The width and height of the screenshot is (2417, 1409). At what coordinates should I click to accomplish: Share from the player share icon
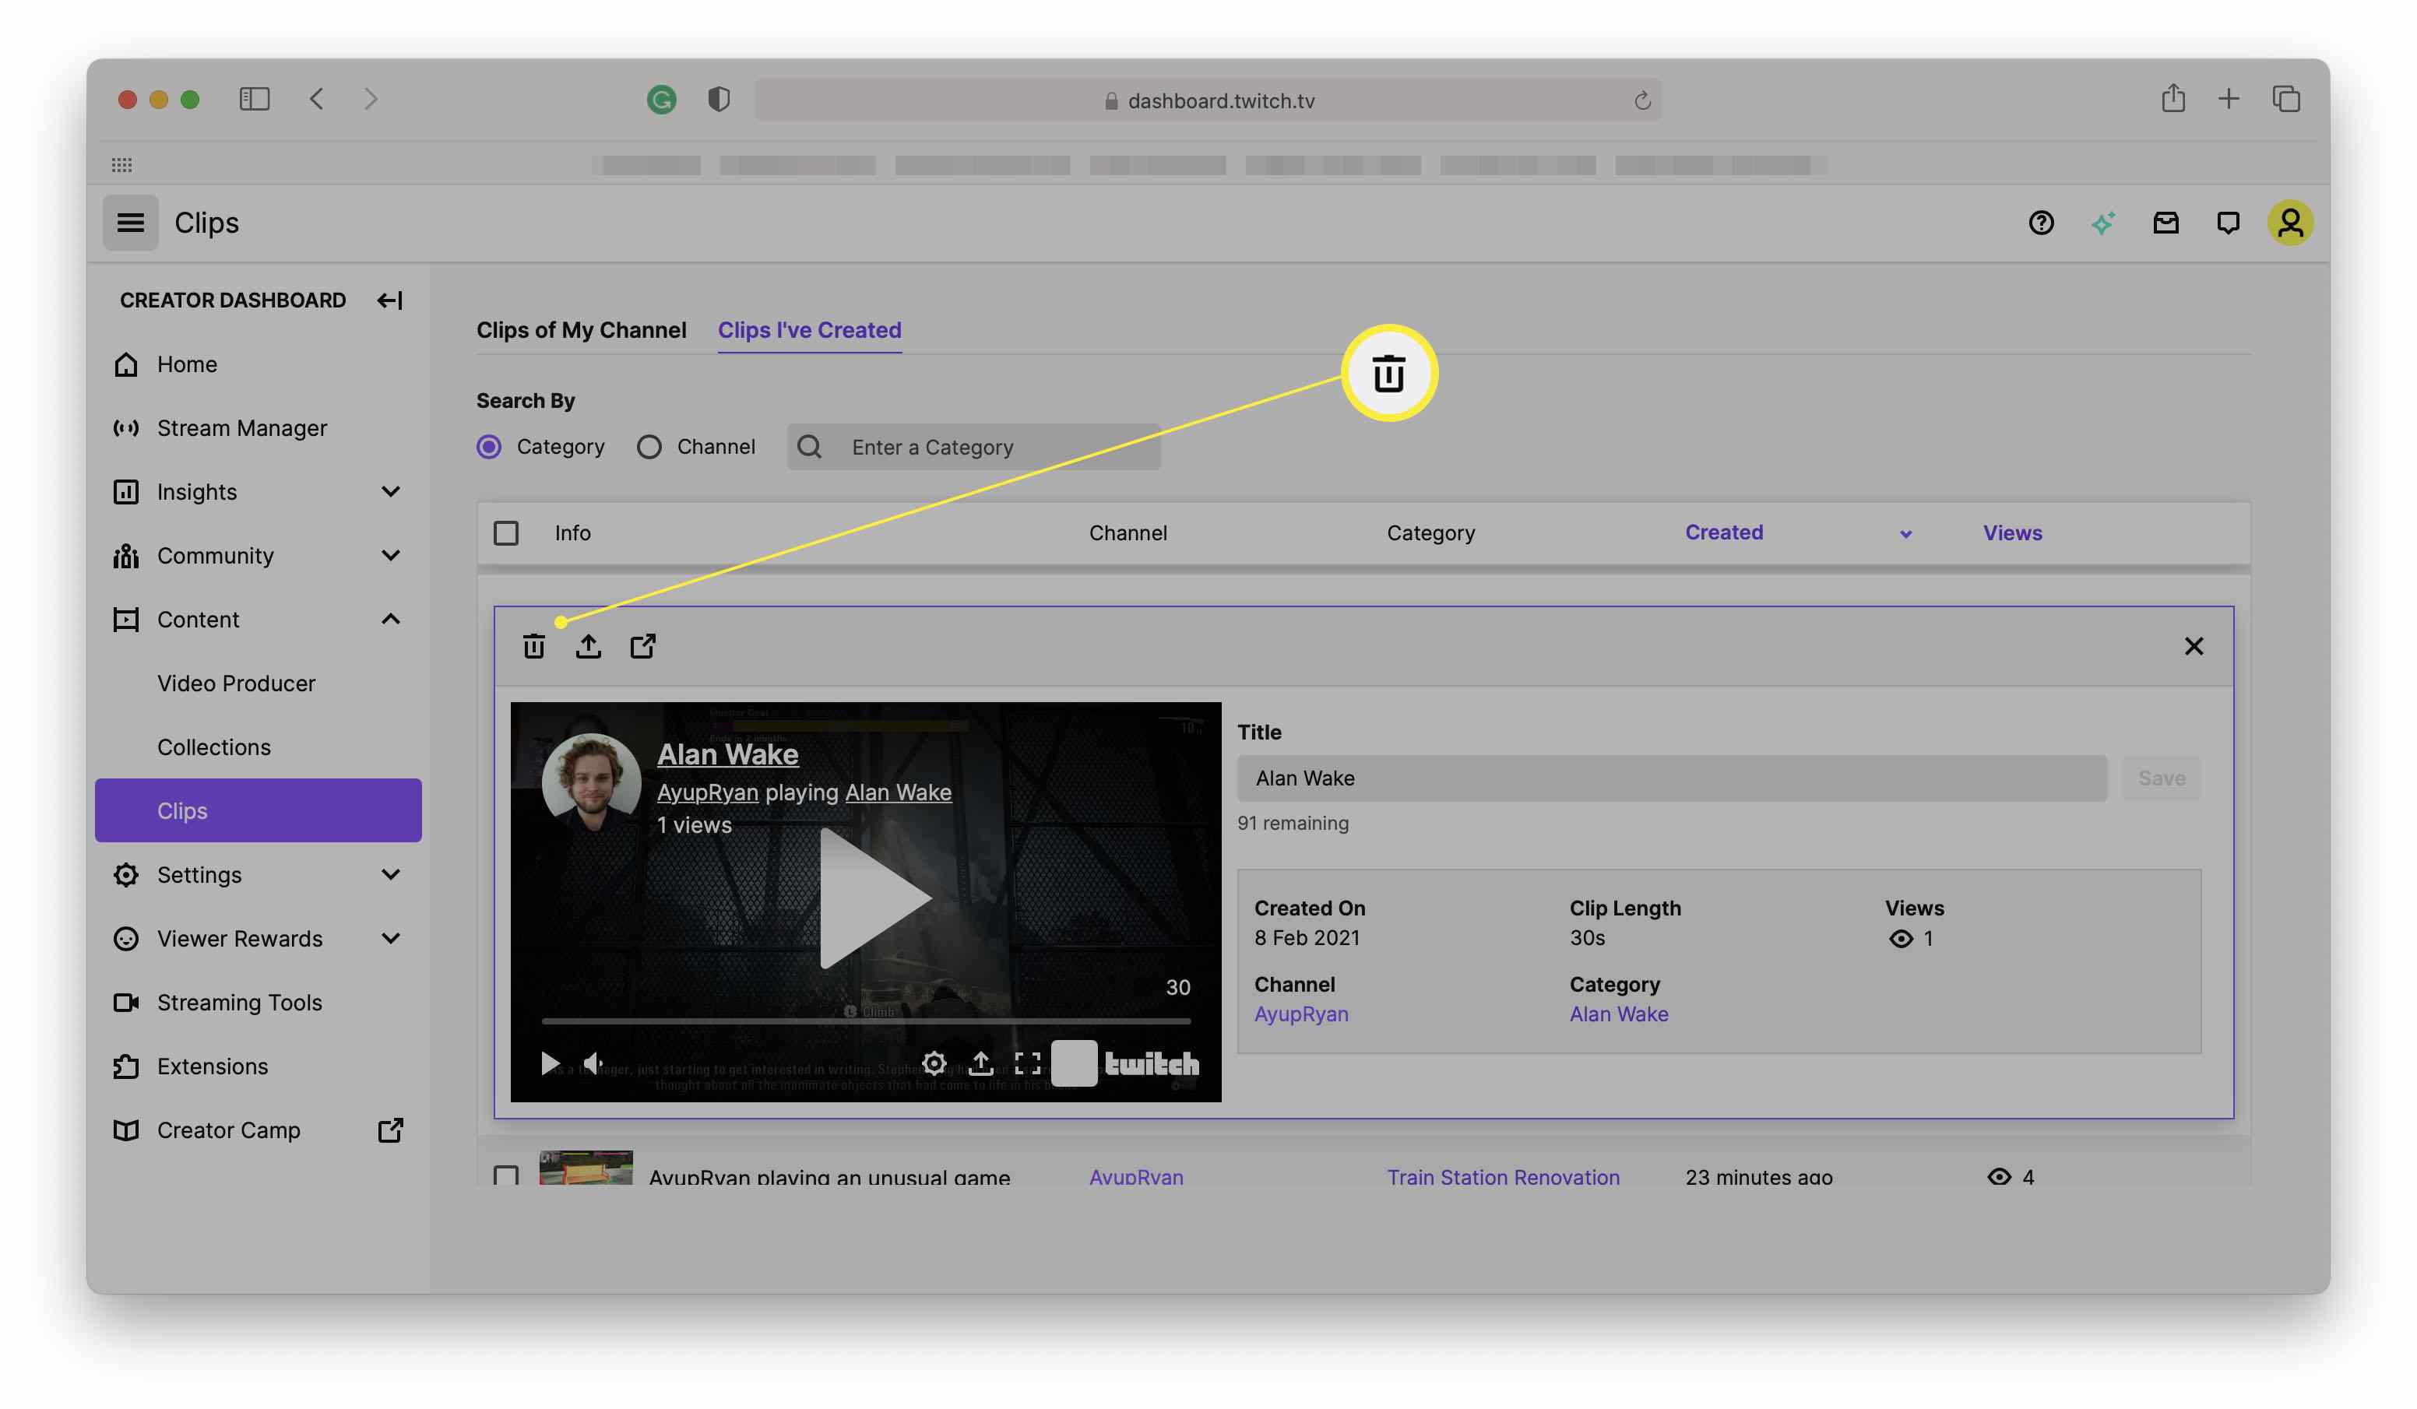click(x=980, y=1063)
